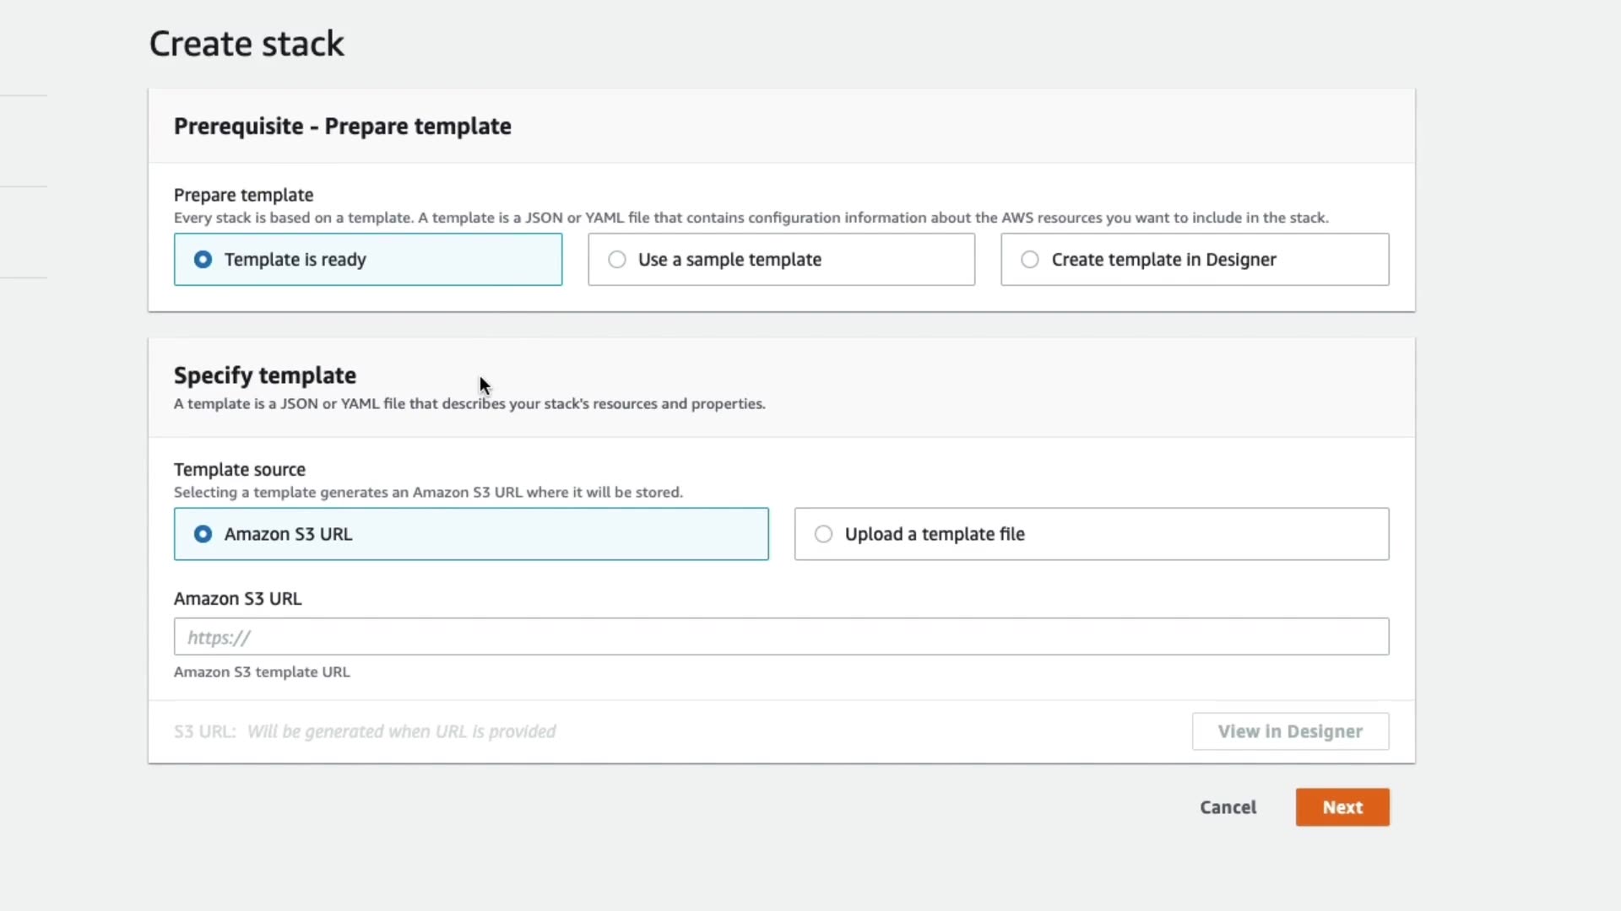Screen dimensions: 1621x911
Task: Click the 'Upload a template file' option label
Action: (x=935, y=534)
